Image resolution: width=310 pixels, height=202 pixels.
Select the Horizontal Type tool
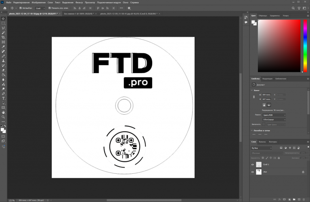click(3, 98)
